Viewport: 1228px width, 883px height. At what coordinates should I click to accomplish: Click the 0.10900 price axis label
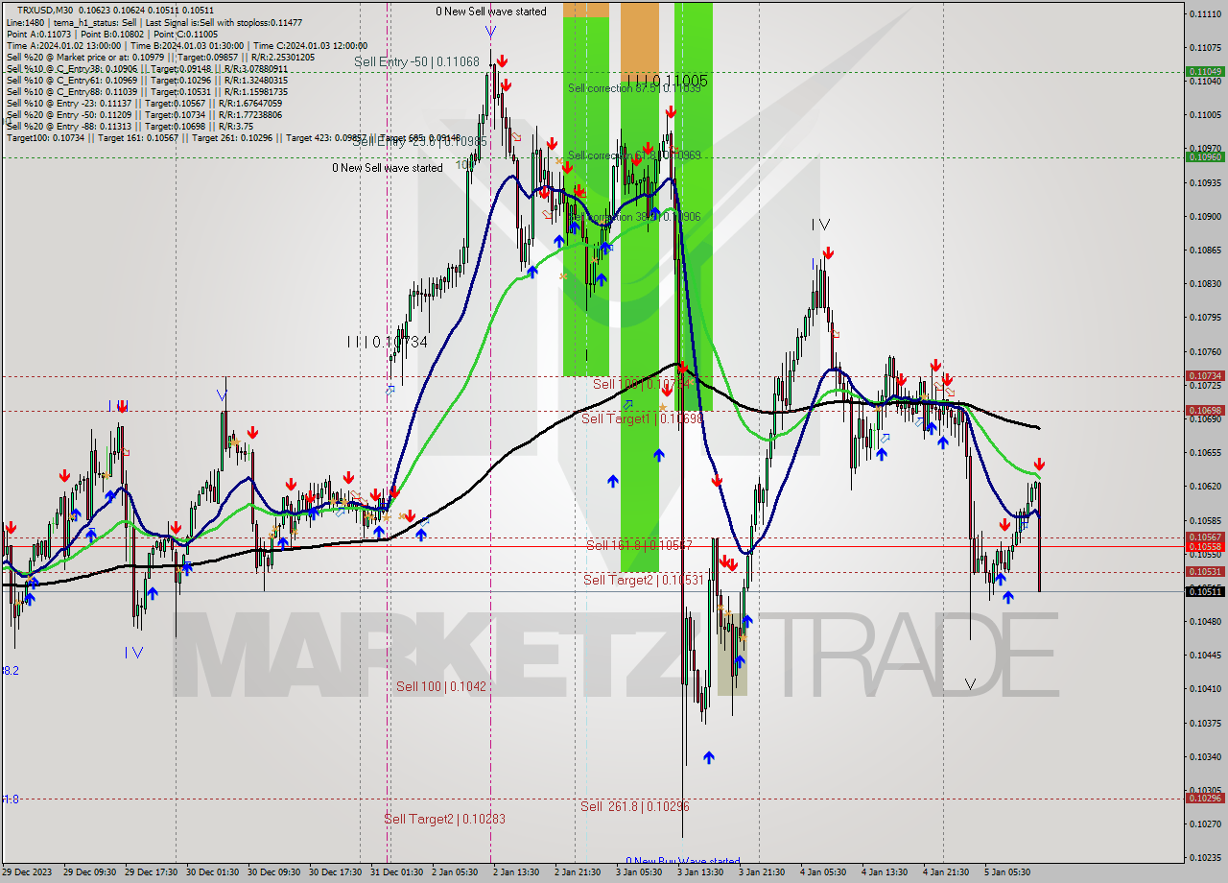1205,216
